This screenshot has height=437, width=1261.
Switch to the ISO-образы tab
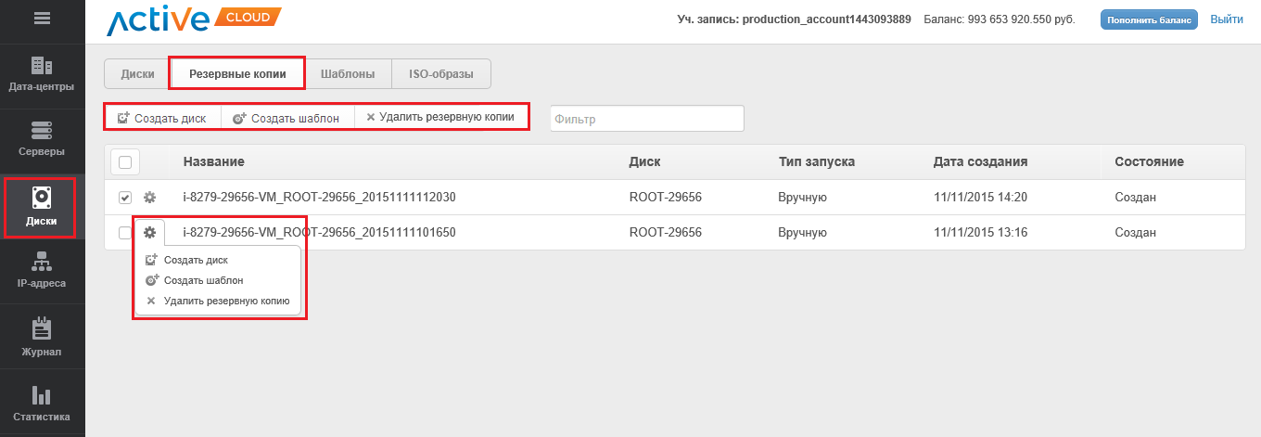click(x=441, y=74)
